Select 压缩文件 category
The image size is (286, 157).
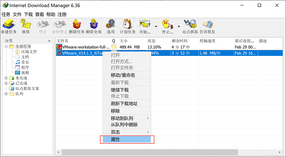click(x=29, y=52)
